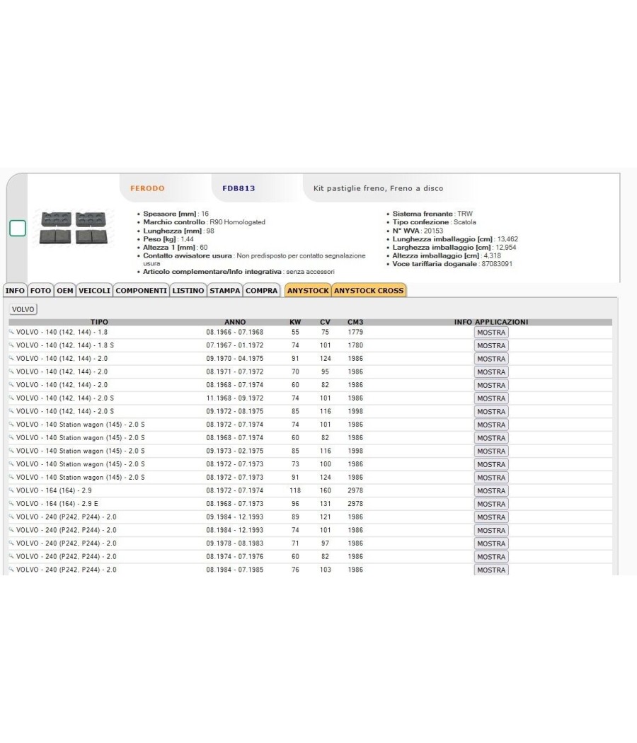Click the displacement value 2978 in 160 CV row

click(355, 490)
